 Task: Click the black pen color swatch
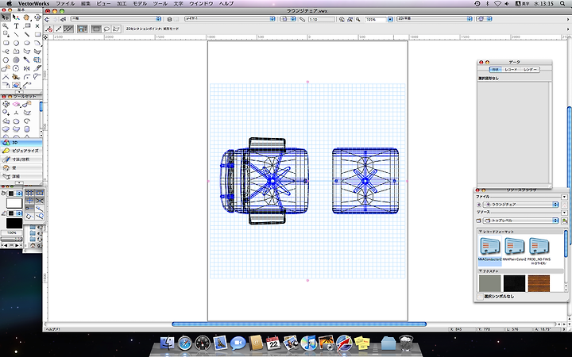tap(14, 223)
